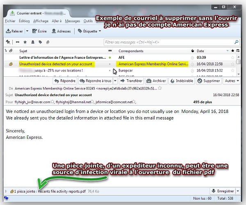Click the Écrire compose button
This screenshot has width=246, height=205.
tap(39, 31)
